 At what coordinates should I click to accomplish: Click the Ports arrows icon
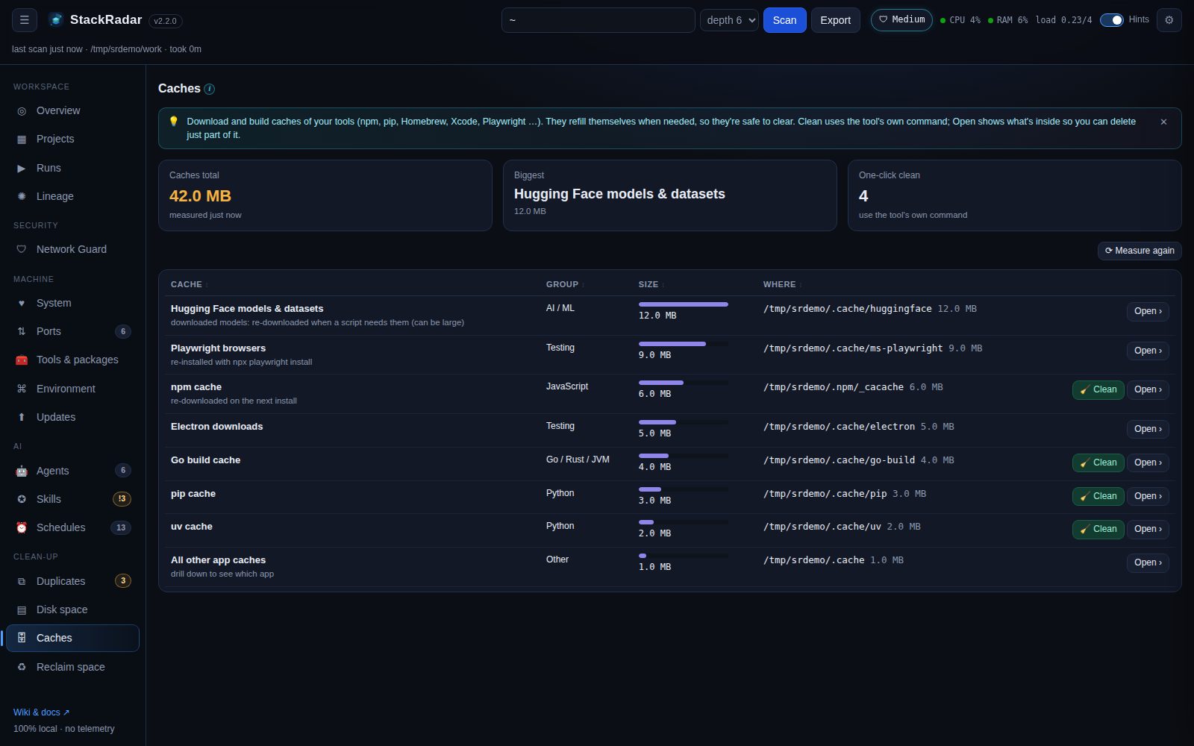tap(22, 332)
